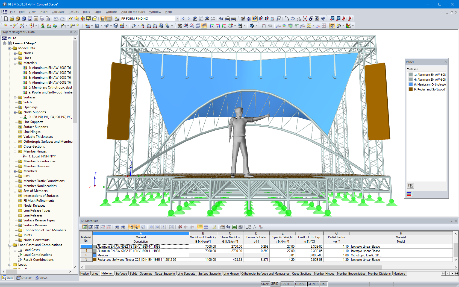
Task: Open the RF-FORM-FINDING module dropdown
Action: pyautogui.click(x=178, y=19)
